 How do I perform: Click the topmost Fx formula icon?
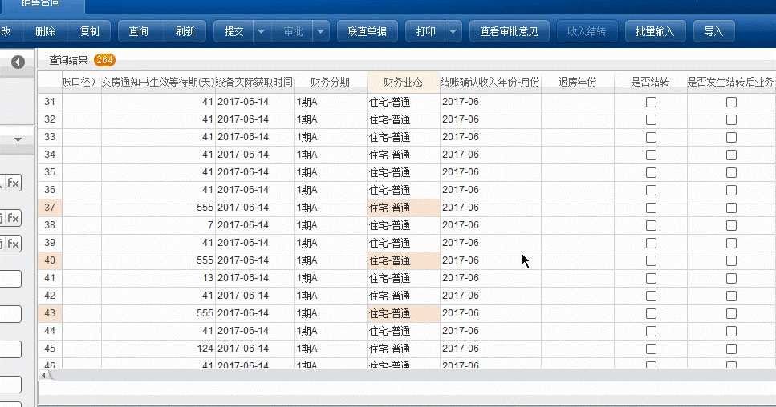coord(14,183)
